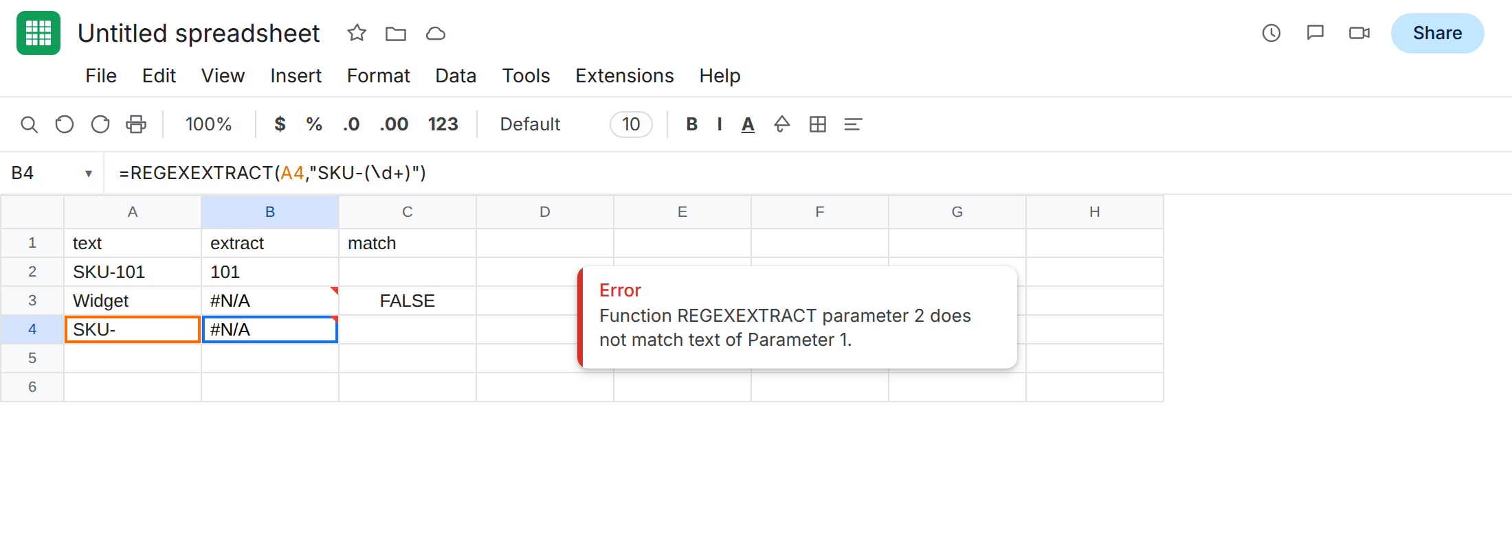Select cell containing FALSE
The height and width of the screenshot is (549, 1512).
click(x=408, y=301)
